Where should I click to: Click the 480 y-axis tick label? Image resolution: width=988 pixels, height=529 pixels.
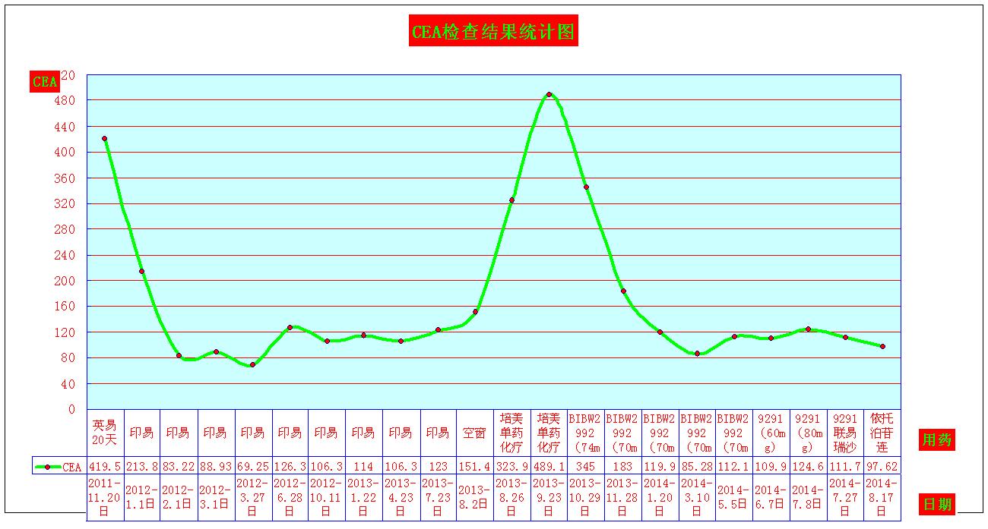67,100
